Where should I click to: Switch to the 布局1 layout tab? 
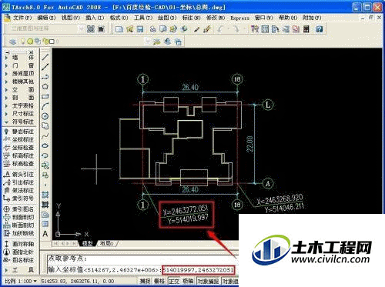click(x=106, y=243)
